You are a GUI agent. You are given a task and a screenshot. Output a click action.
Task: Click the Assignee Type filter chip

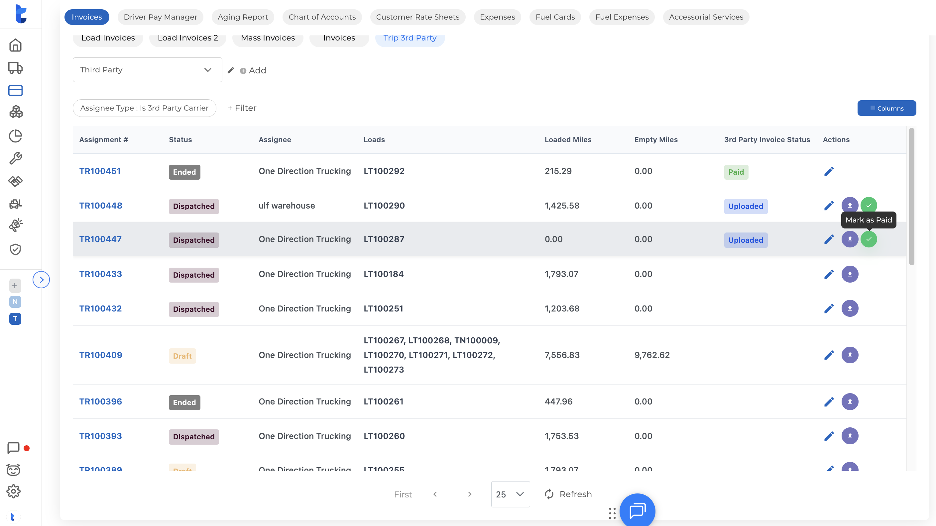pos(144,108)
